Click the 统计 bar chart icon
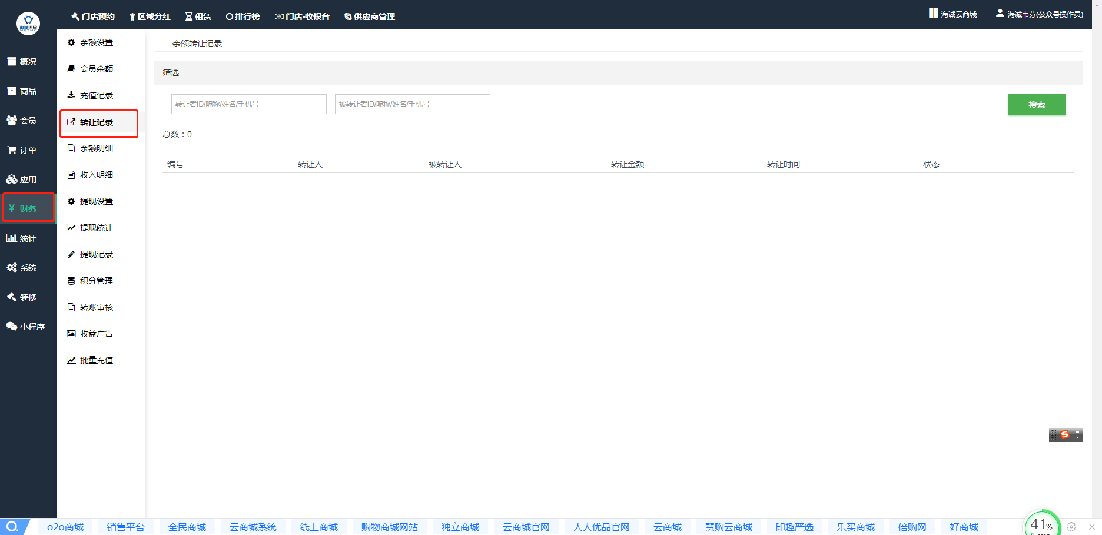The height and width of the screenshot is (535, 1102). tap(11, 238)
